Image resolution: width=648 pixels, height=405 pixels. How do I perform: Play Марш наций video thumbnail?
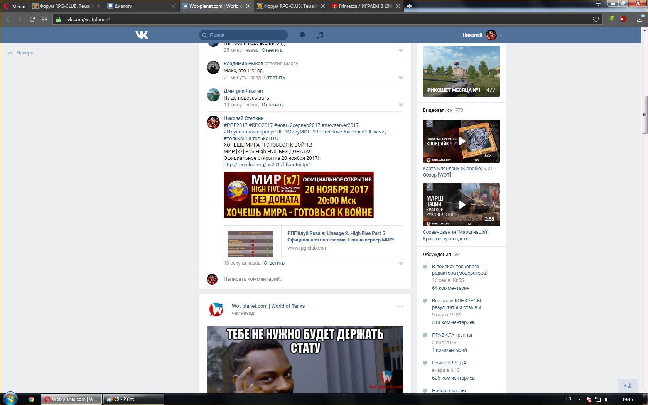coord(461,205)
